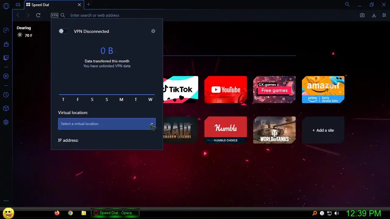Open the World of Tanks tile
The width and height of the screenshot is (390, 219).
coord(275,130)
